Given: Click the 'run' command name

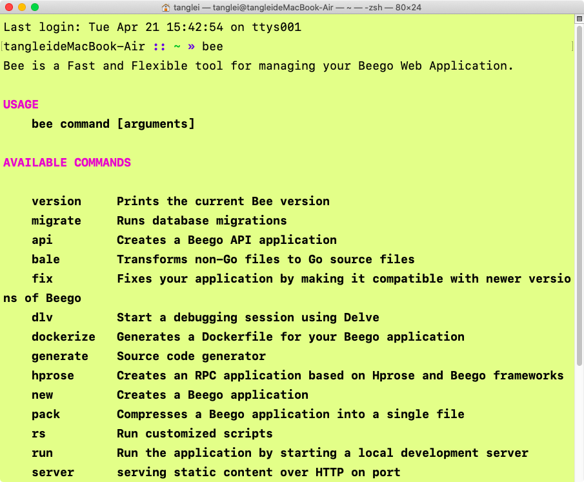Looking at the screenshot, I should [x=42, y=453].
